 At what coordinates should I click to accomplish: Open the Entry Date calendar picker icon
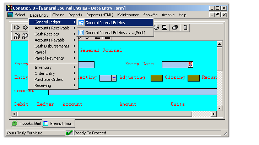click(x=191, y=65)
